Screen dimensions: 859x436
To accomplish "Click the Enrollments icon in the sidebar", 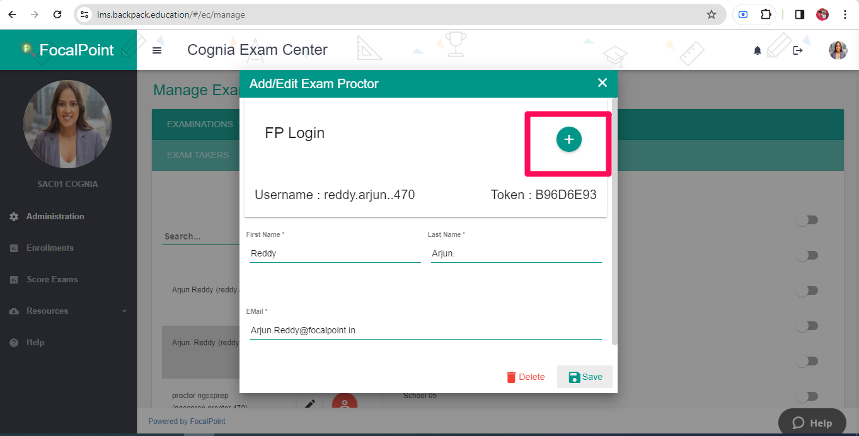I will coord(14,248).
